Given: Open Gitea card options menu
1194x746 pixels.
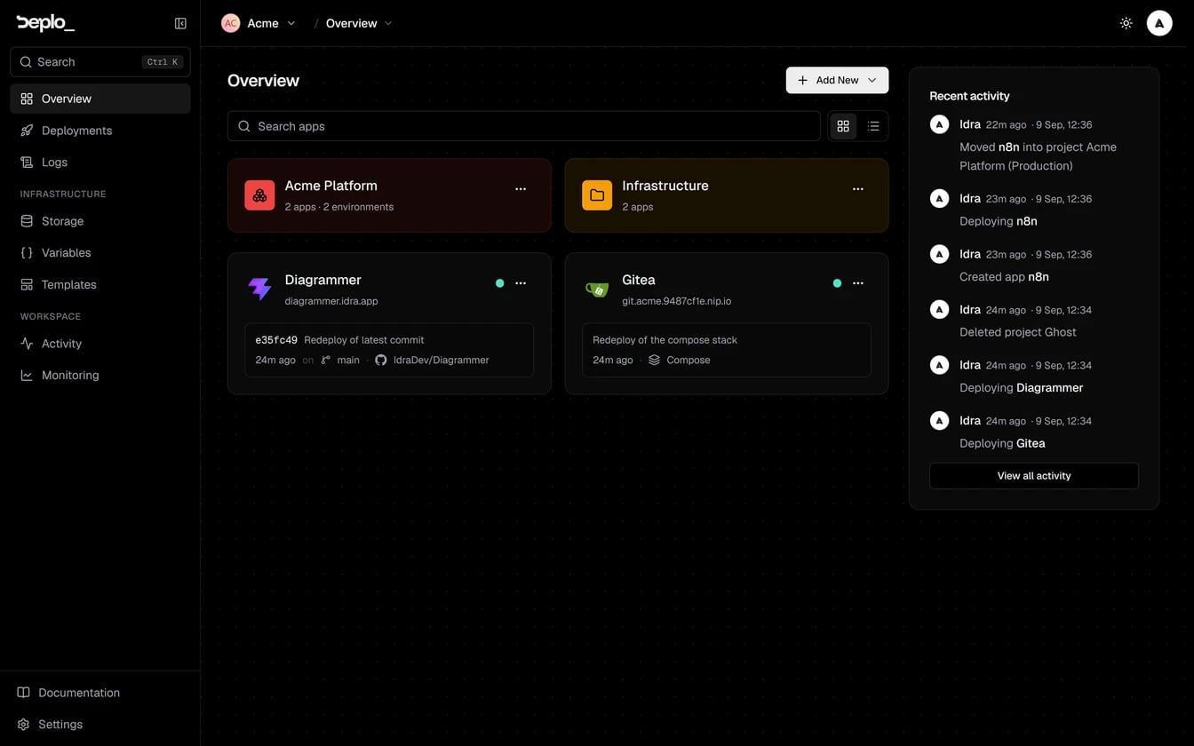Looking at the screenshot, I should pos(858,283).
